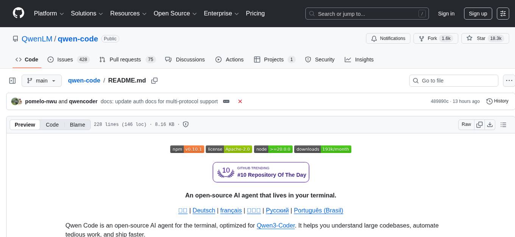
Task: Click the GitHub logo
Action: (18, 13)
